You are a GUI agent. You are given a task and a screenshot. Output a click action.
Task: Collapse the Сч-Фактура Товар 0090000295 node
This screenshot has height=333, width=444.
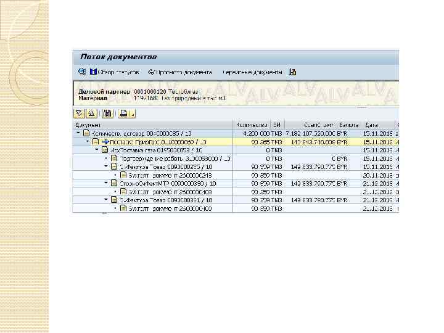pyautogui.click(x=106, y=166)
